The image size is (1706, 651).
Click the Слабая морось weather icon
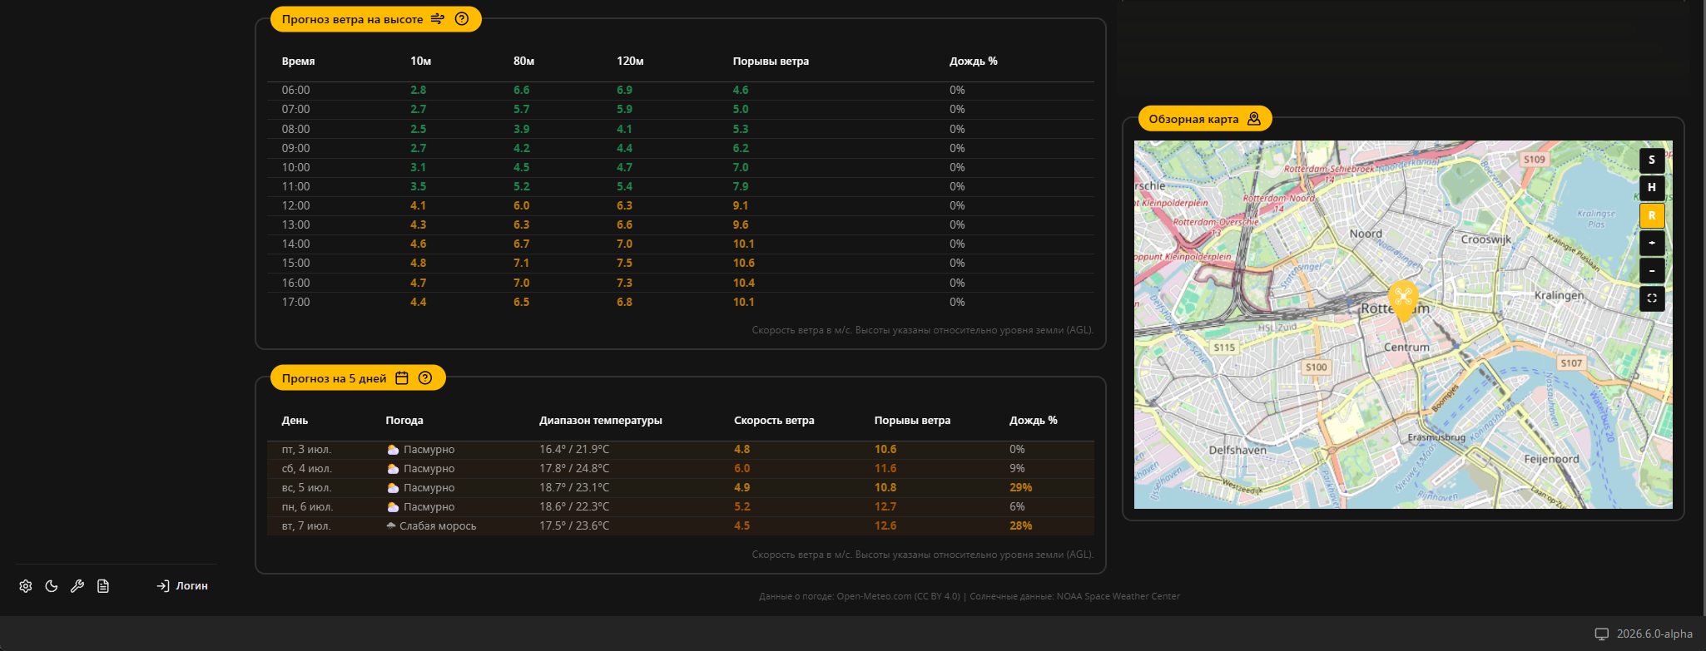click(391, 525)
